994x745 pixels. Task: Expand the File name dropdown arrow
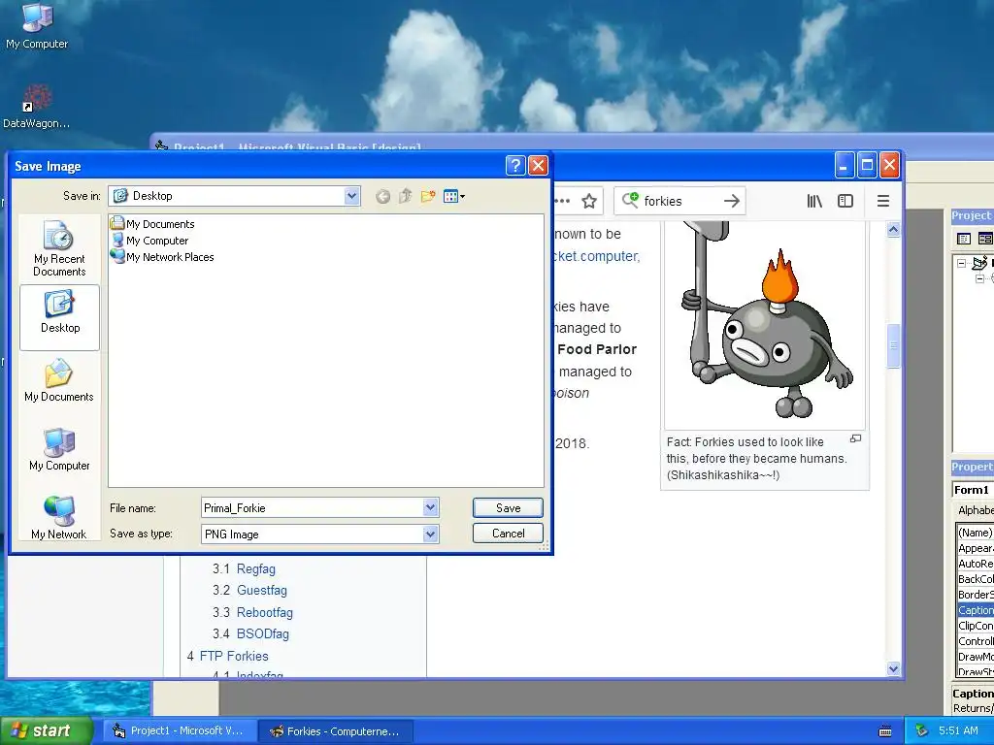point(430,507)
